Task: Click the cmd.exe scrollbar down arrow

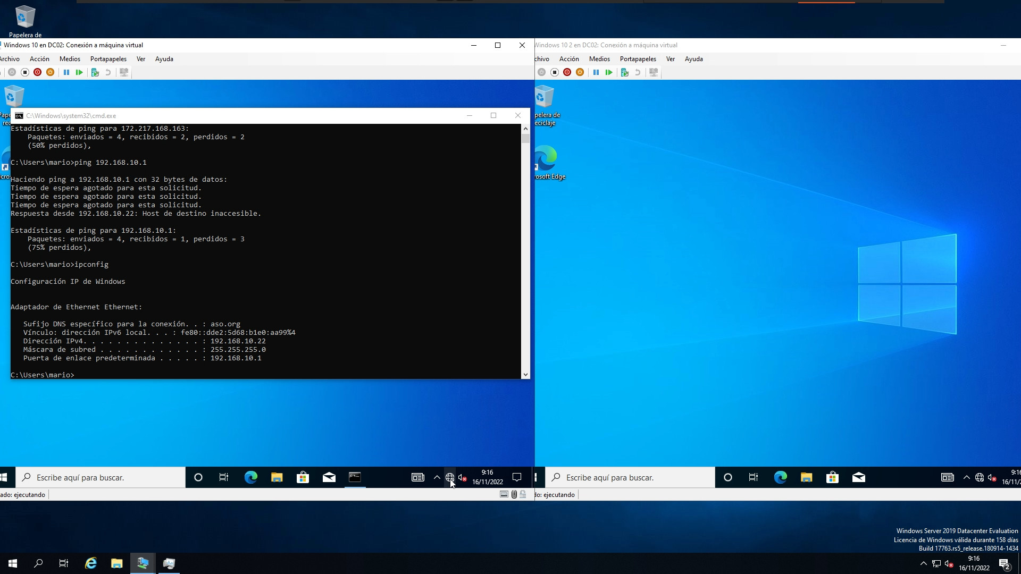Action: point(525,374)
